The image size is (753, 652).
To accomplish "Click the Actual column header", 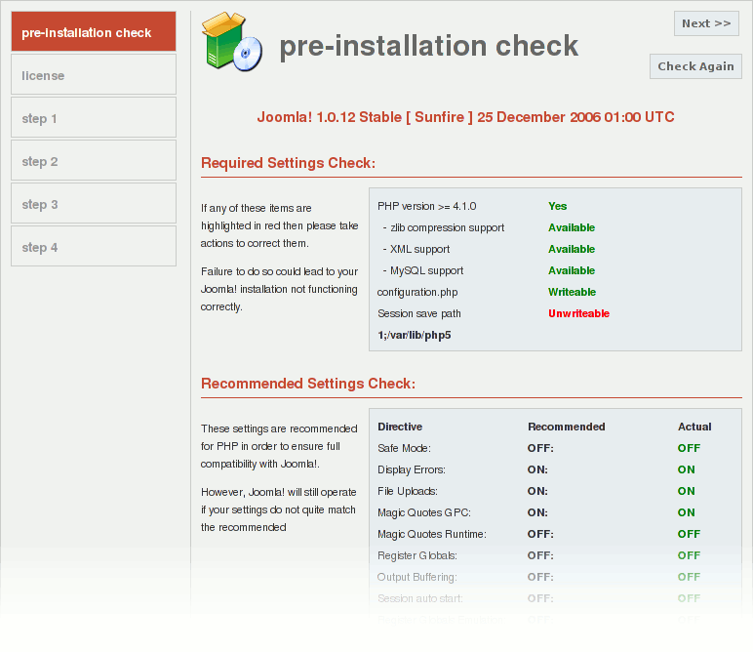I will (694, 427).
